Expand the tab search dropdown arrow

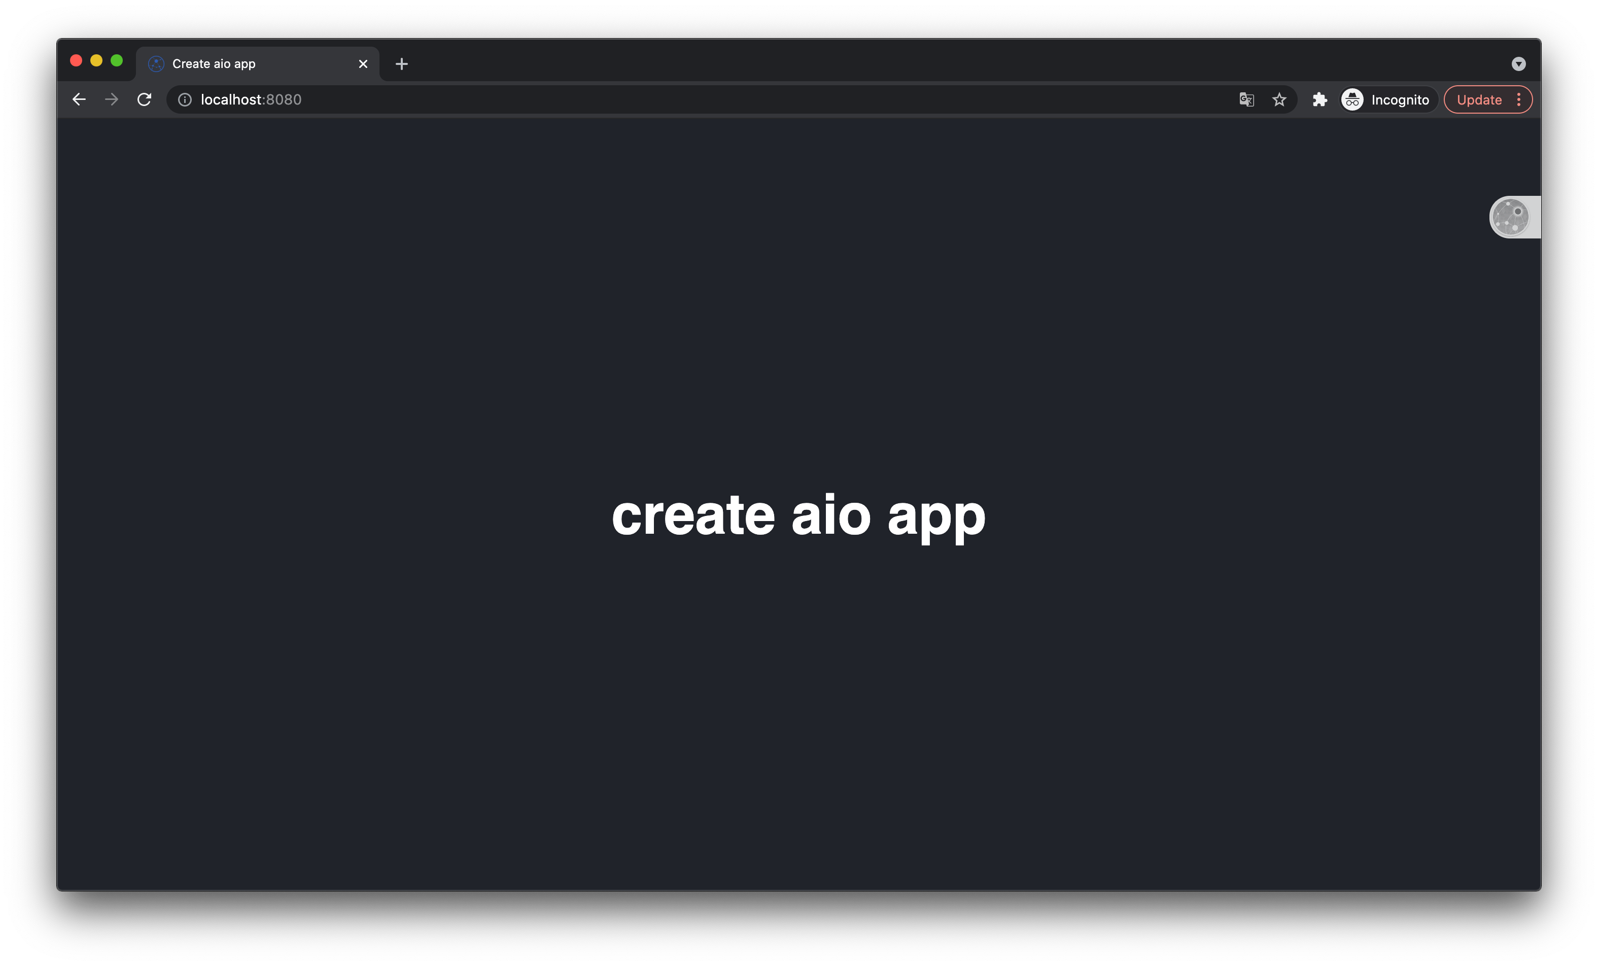coord(1518,63)
